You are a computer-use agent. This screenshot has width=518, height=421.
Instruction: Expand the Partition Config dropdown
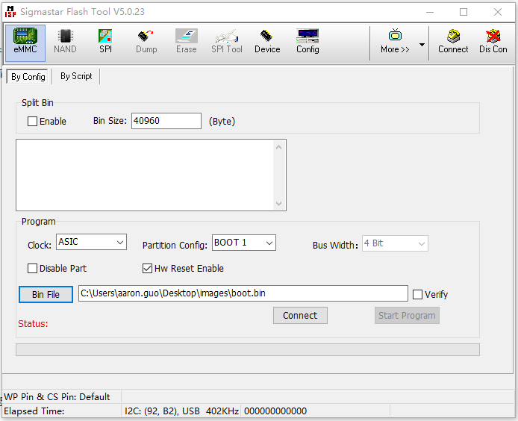[243, 243]
